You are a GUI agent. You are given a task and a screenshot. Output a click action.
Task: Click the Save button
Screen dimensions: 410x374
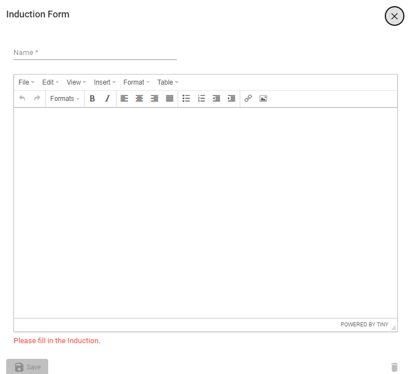(27, 367)
